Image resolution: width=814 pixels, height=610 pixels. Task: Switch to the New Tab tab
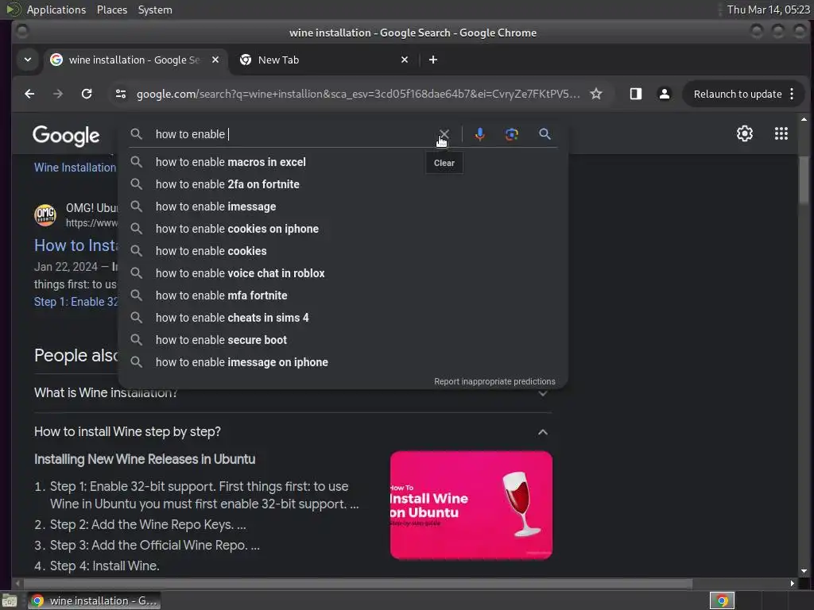(324, 60)
